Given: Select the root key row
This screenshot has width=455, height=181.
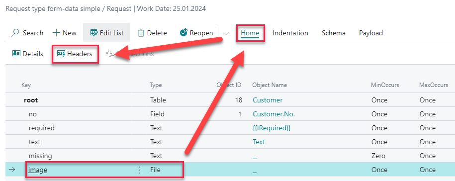Looking at the screenshot, I should click(x=31, y=100).
